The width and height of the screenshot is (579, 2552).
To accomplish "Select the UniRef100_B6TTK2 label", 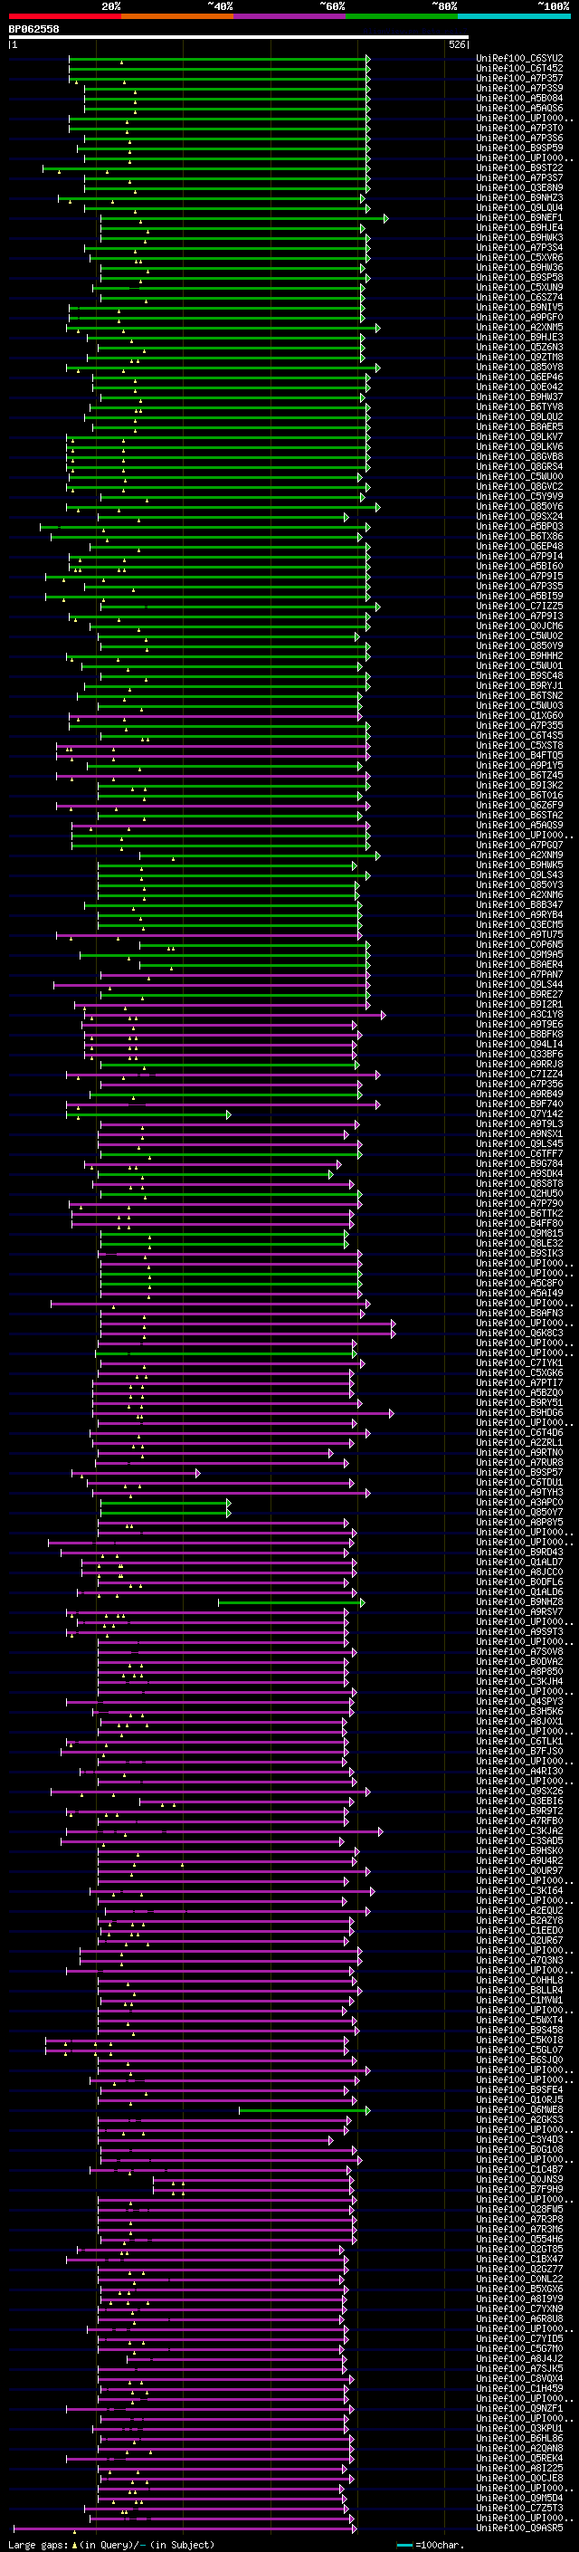I will coord(519,1214).
